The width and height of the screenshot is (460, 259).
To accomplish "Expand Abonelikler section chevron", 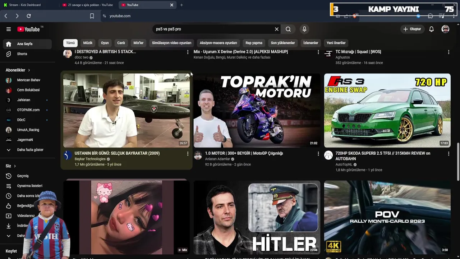I will 29,70.
